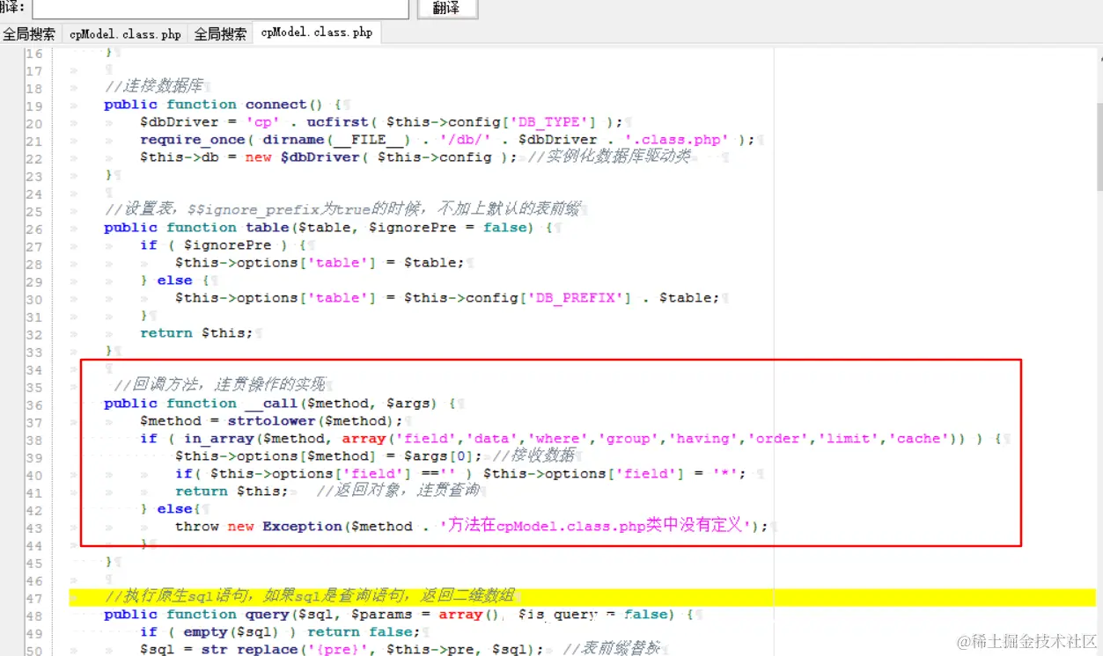Click strtolower on line 37
1103x656 pixels.
[x=271, y=421]
